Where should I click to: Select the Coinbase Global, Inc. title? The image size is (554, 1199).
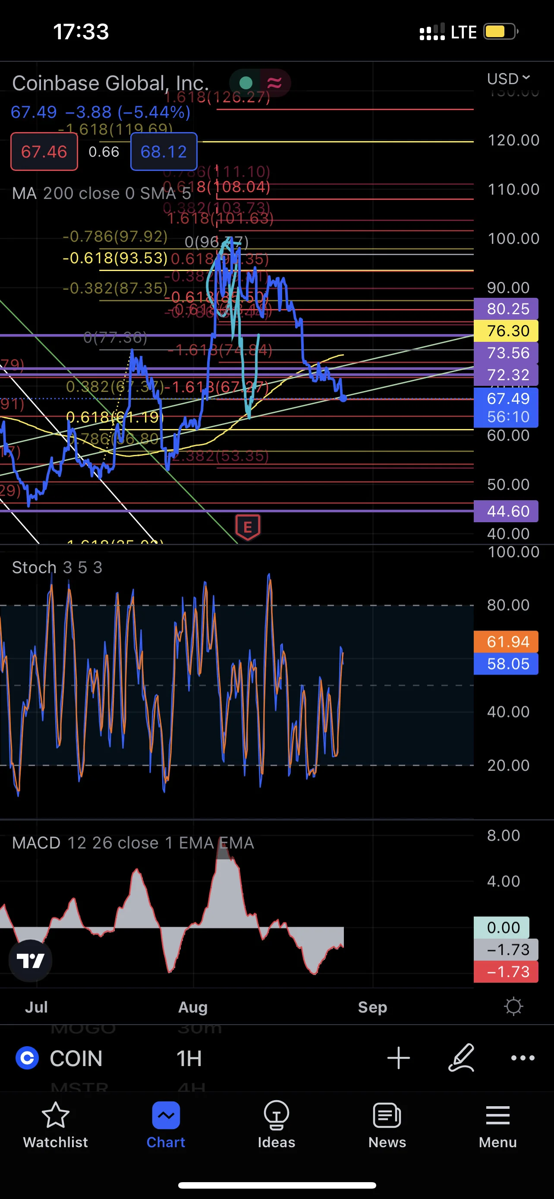pos(111,83)
